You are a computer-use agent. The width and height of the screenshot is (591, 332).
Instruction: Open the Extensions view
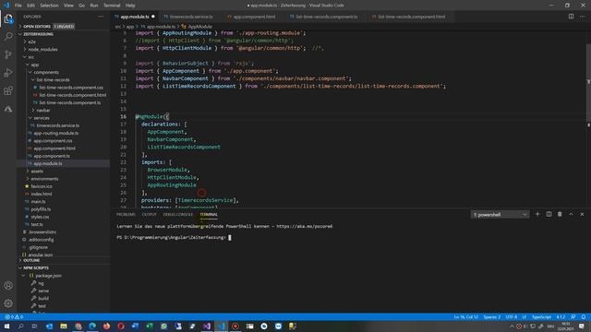point(8,90)
